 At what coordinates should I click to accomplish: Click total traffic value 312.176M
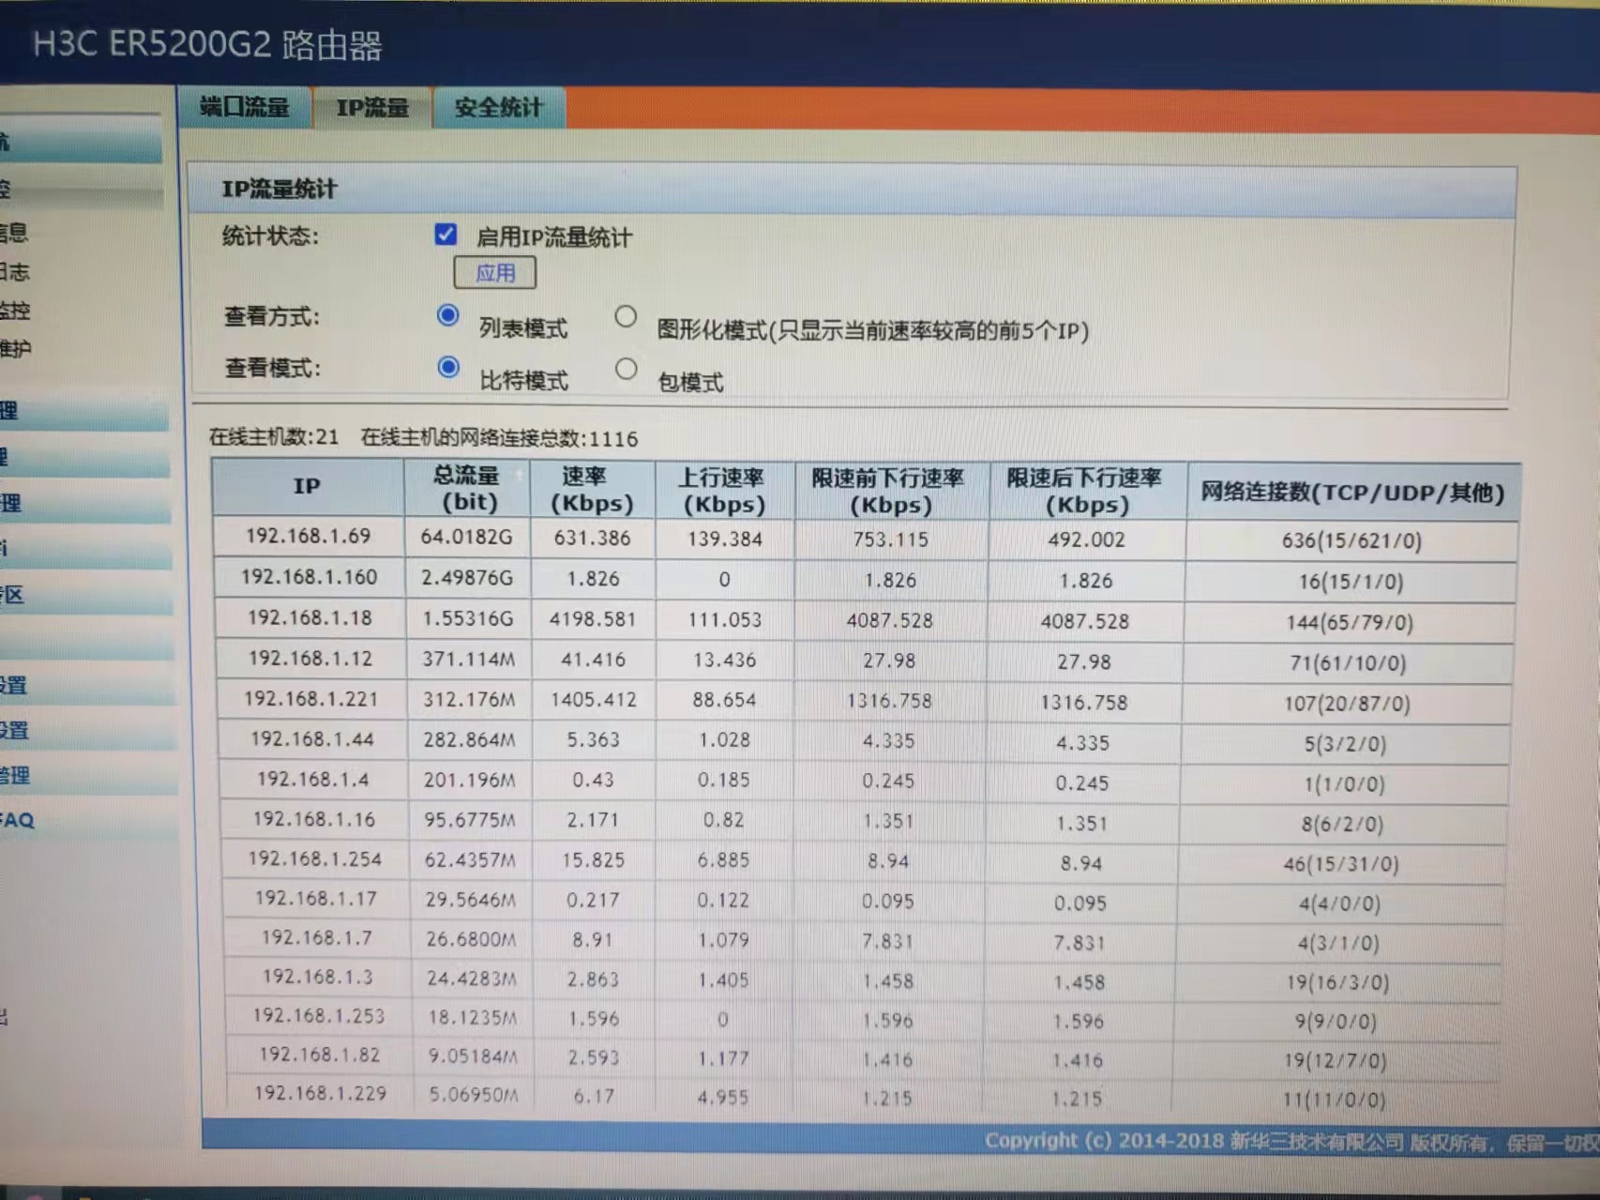tap(469, 700)
